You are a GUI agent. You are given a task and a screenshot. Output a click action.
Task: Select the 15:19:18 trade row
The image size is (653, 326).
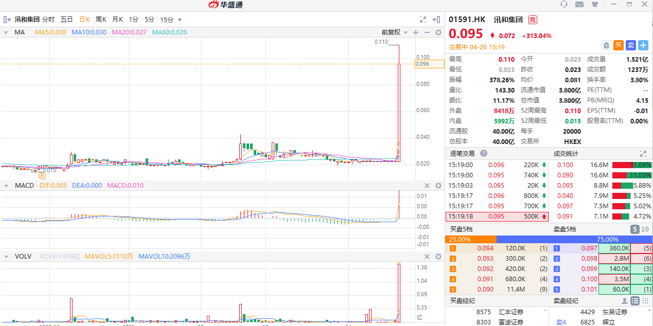497,216
